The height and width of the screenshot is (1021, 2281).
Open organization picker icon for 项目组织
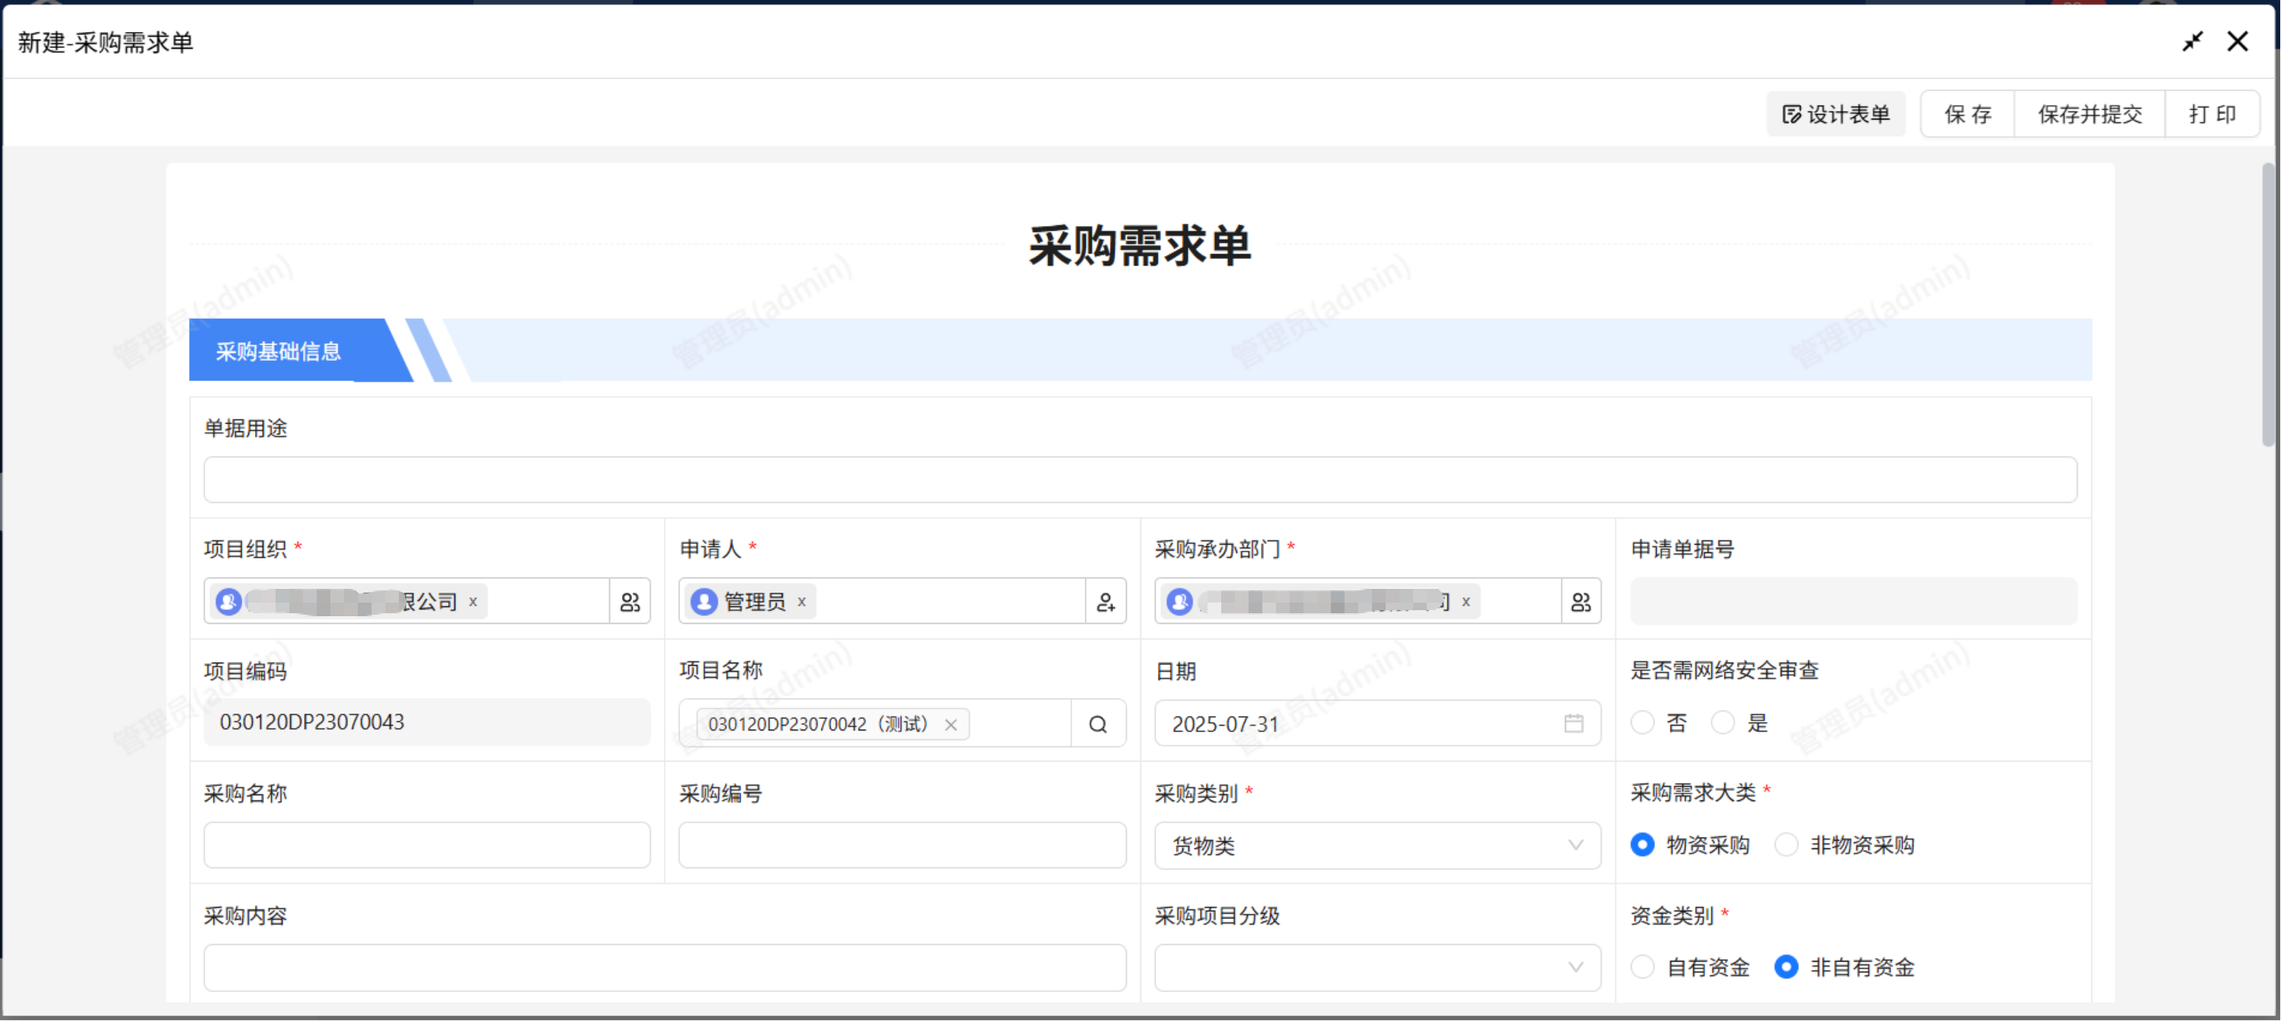[x=630, y=602]
